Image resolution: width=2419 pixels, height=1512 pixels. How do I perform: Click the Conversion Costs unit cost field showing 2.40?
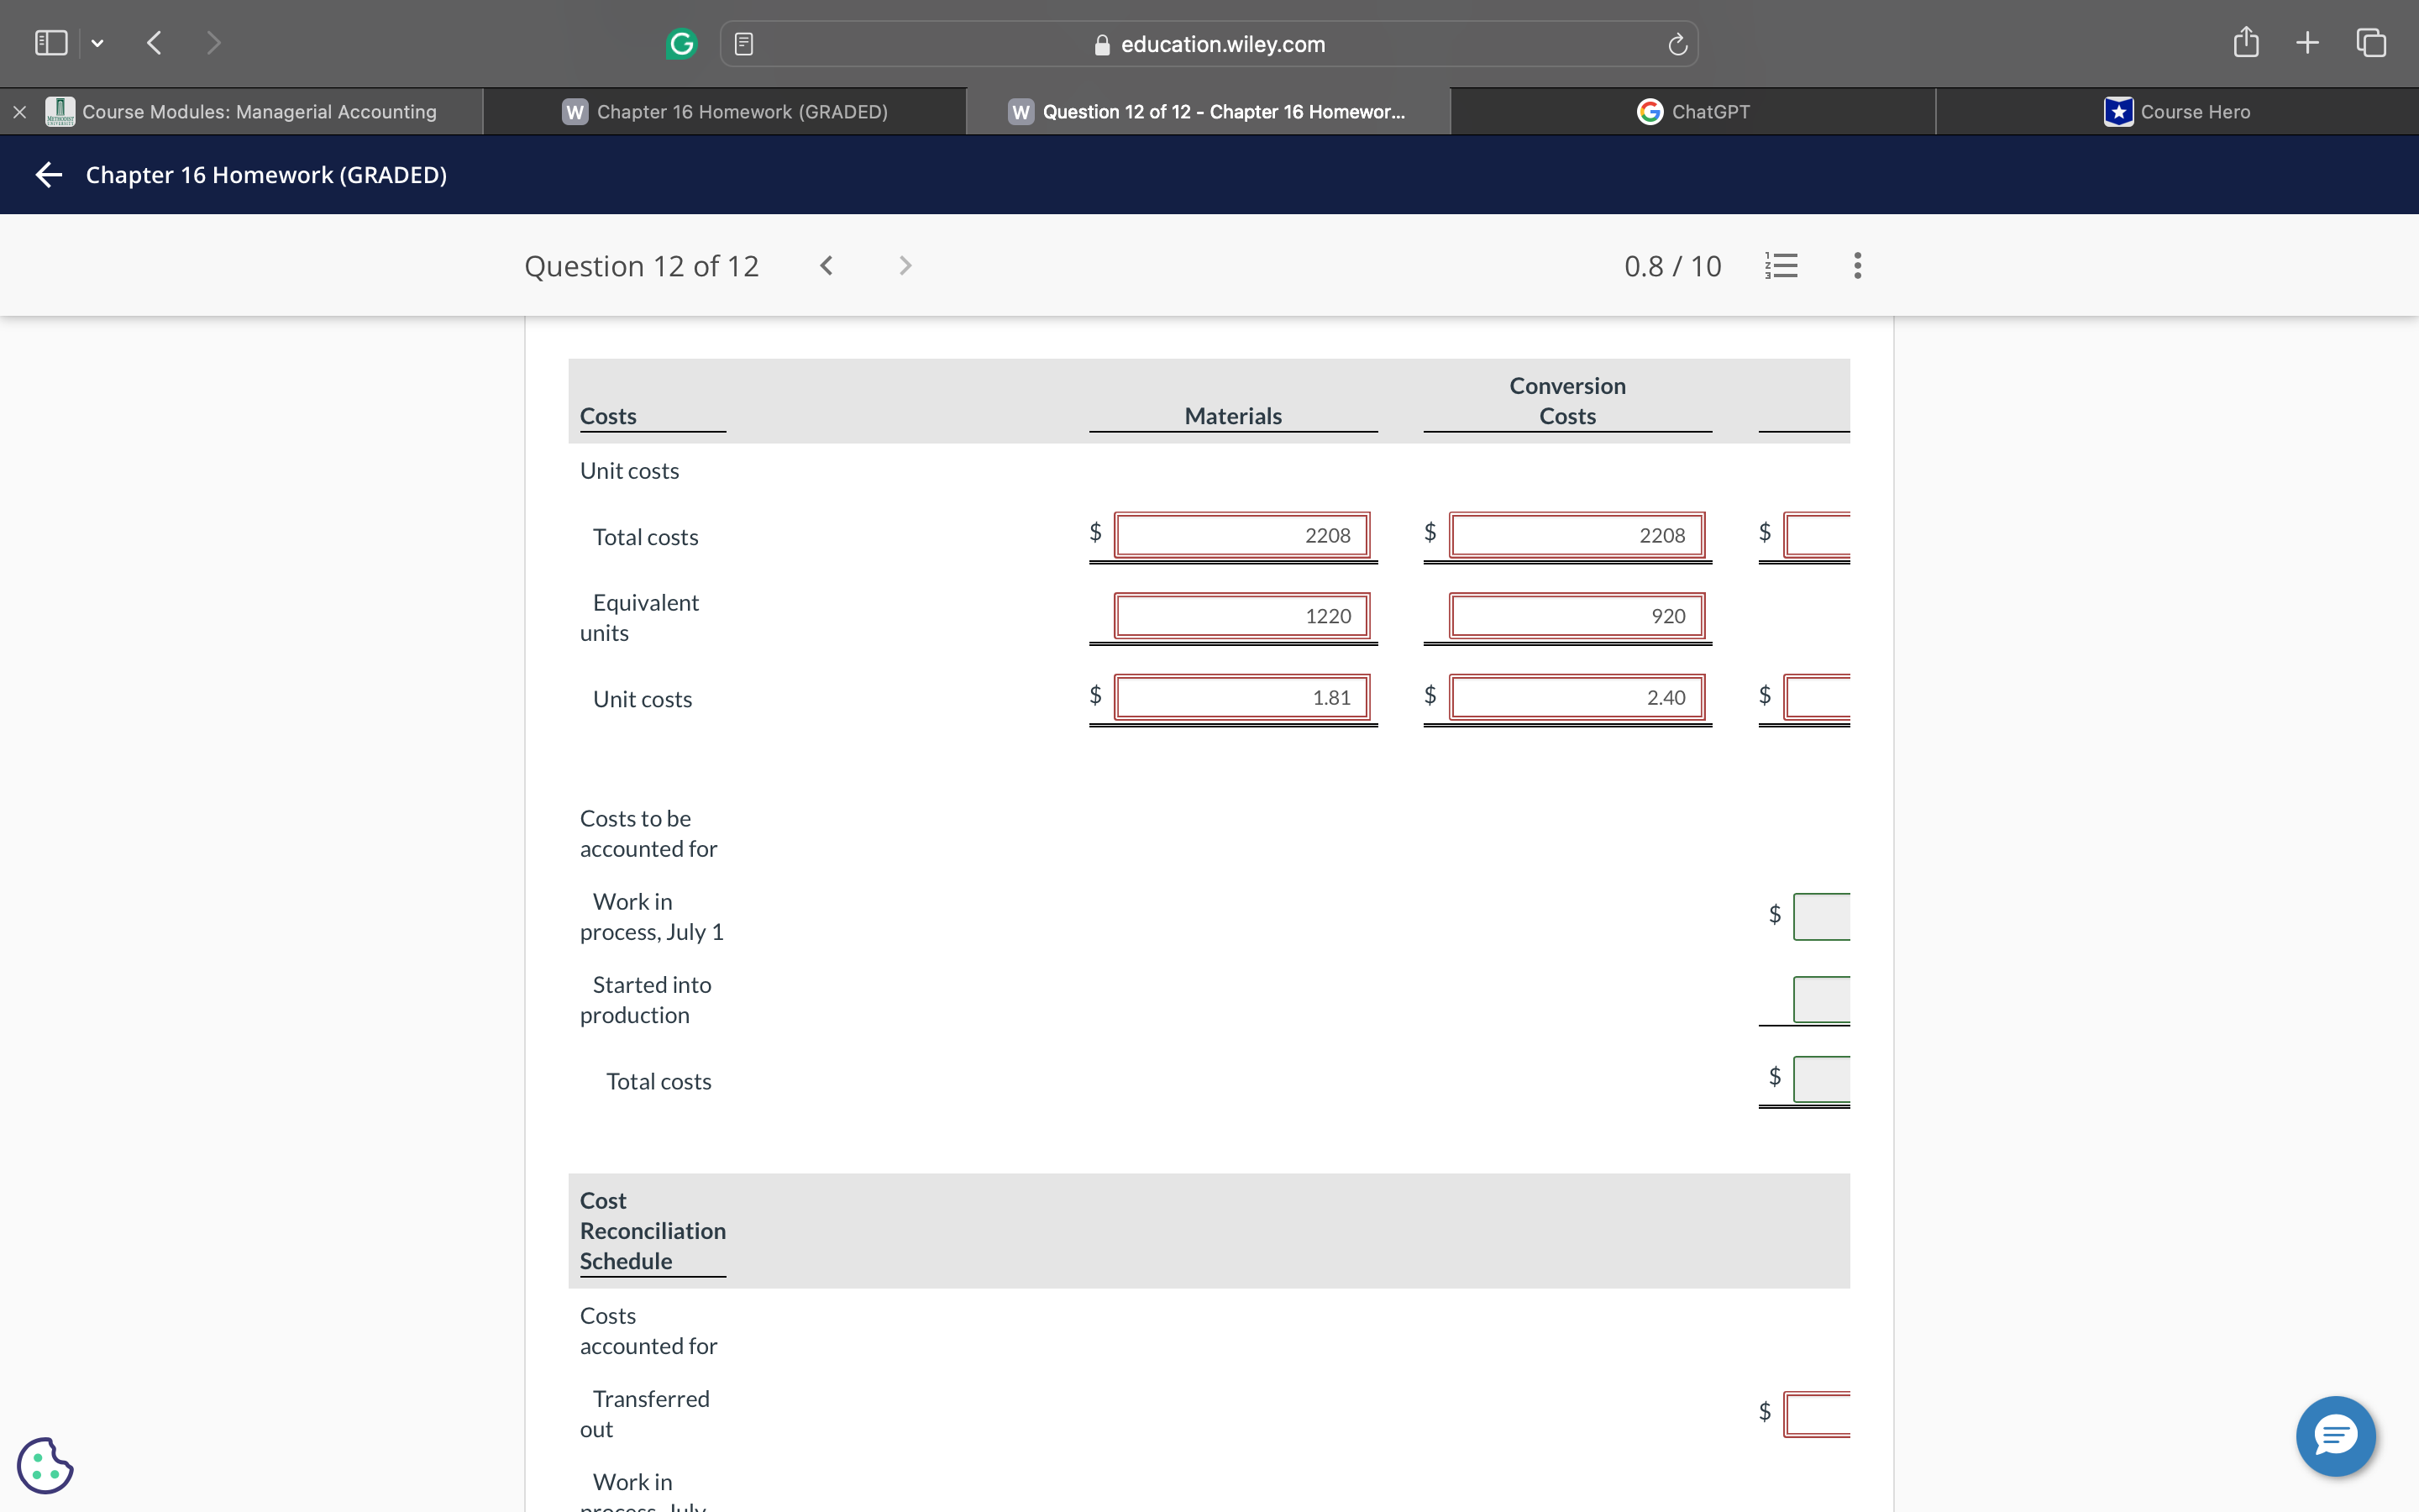(x=1576, y=698)
